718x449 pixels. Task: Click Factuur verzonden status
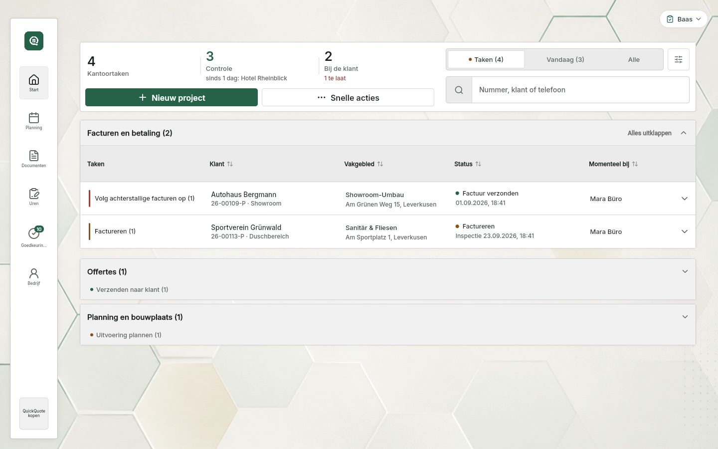[x=491, y=194]
